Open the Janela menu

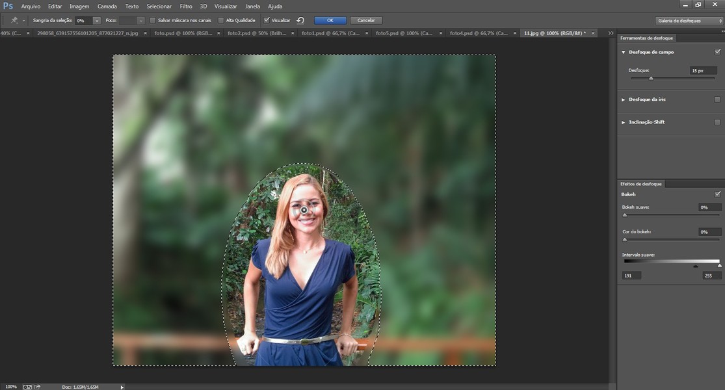point(252,6)
